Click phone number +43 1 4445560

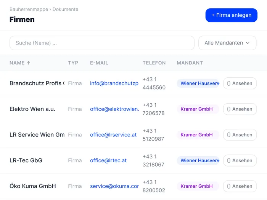point(154,83)
